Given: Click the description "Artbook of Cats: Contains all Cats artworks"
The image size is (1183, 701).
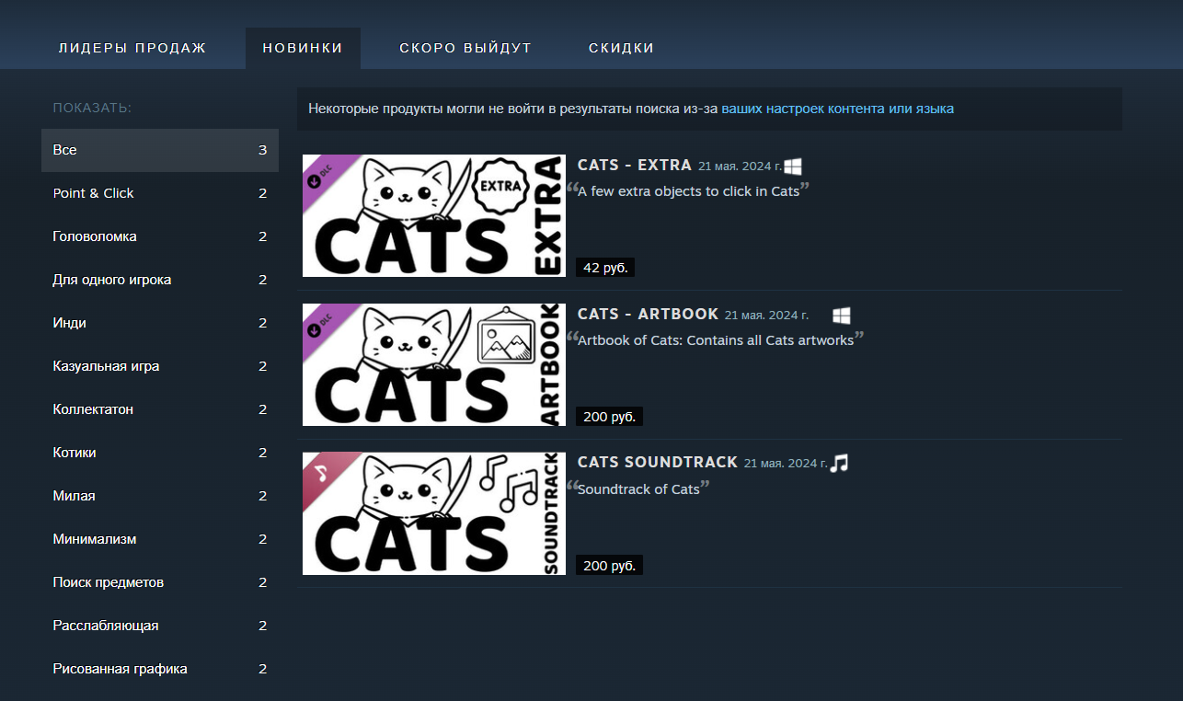Looking at the screenshot, I should 716,340.
